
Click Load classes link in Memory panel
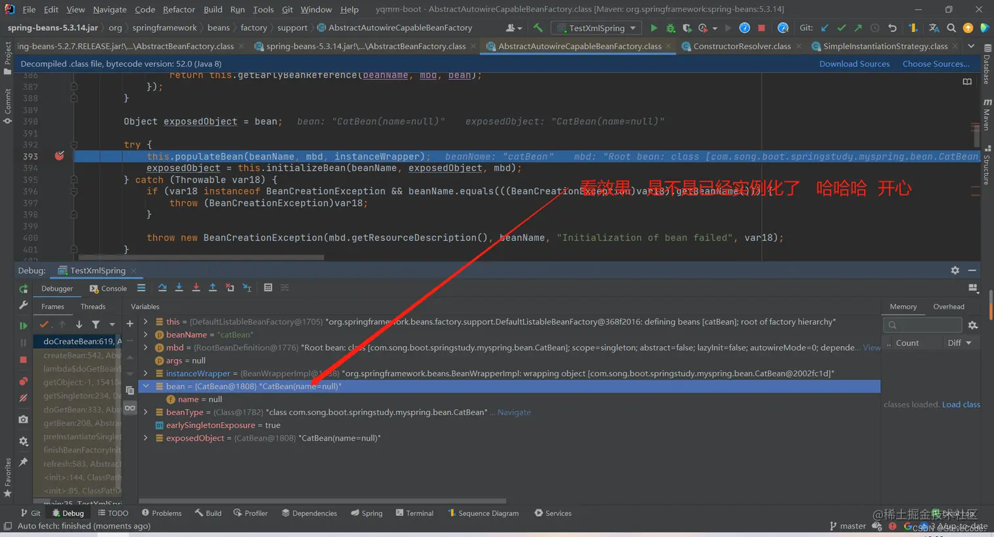pyautogui.click(x=961, y=404)
